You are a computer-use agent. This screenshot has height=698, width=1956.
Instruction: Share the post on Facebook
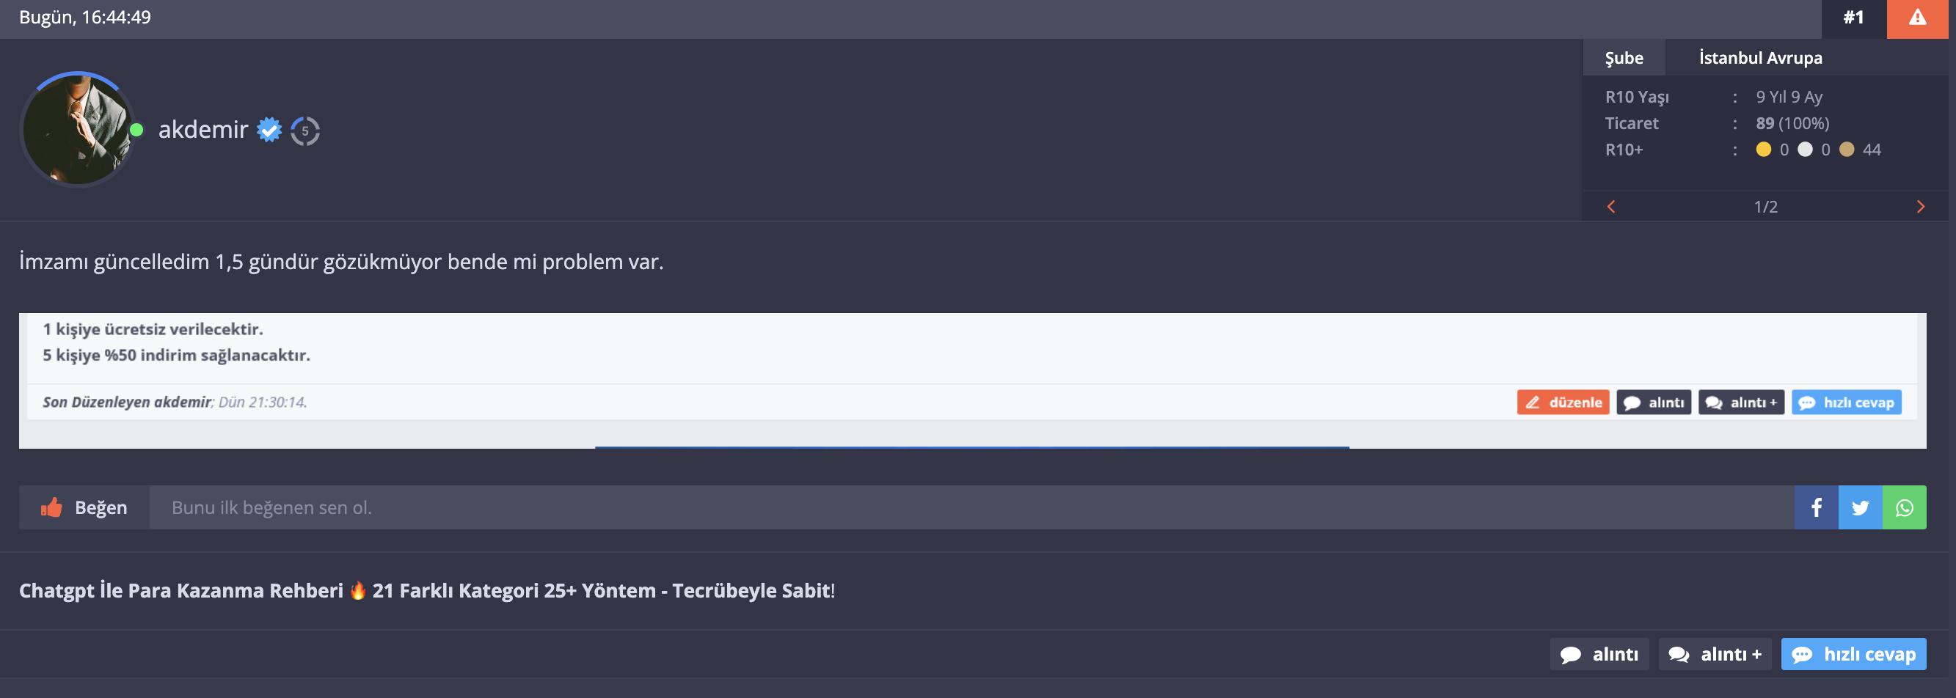click(1817, 507)
